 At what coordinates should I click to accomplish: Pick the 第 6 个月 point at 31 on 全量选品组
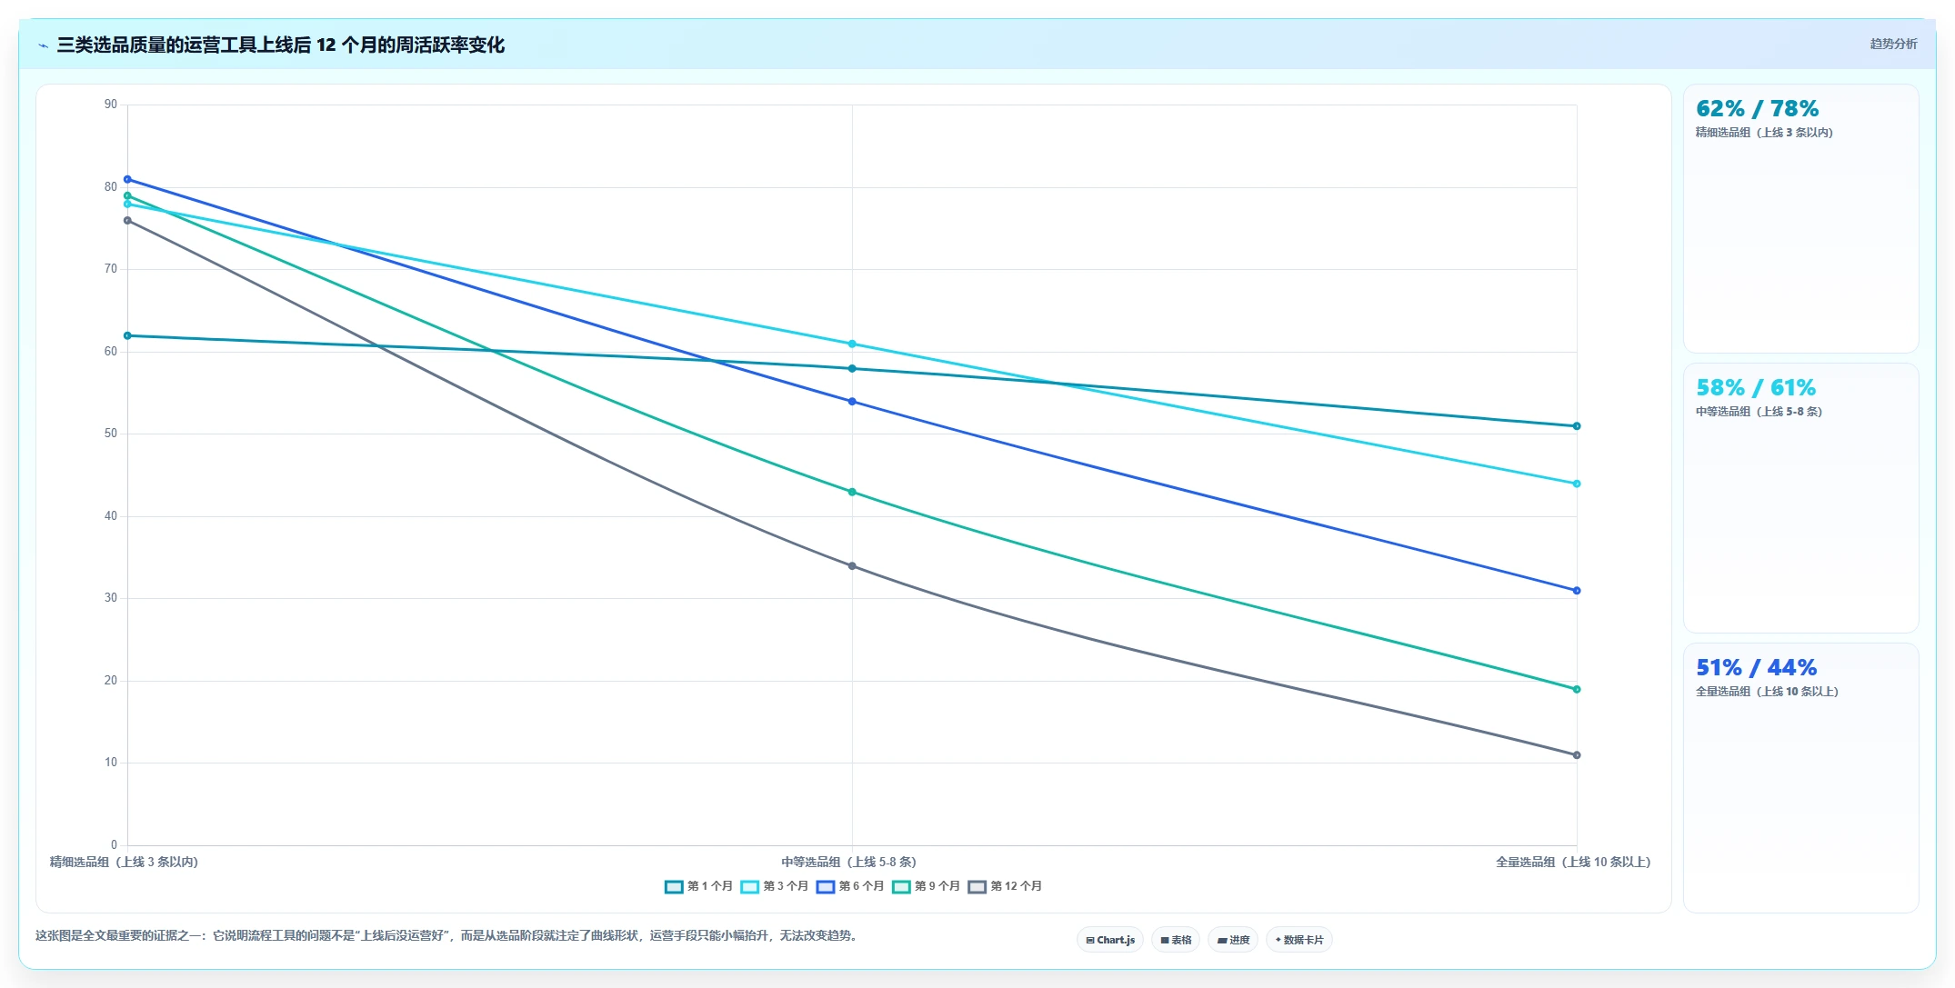1577,591
